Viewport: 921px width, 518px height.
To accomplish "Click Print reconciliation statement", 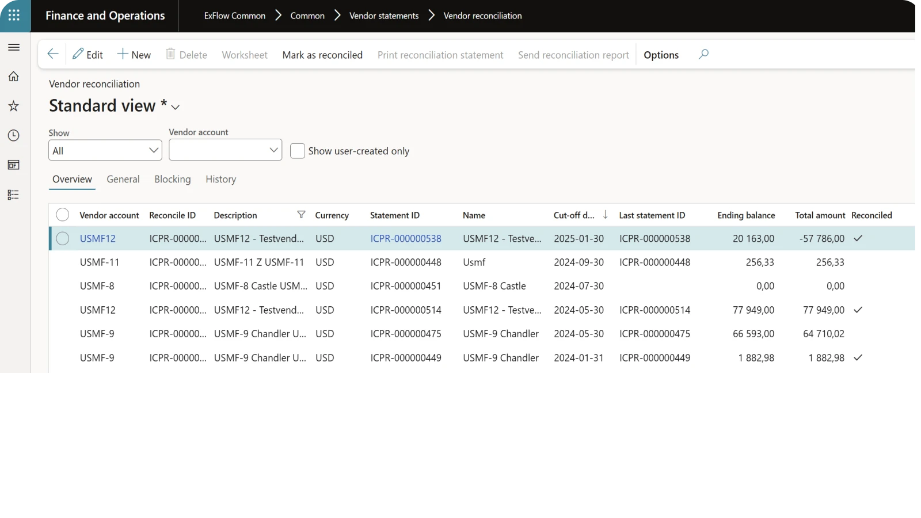I will point(440,55).
